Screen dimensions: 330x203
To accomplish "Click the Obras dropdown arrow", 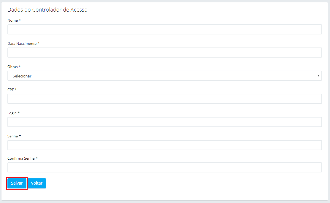I will 318,76.
